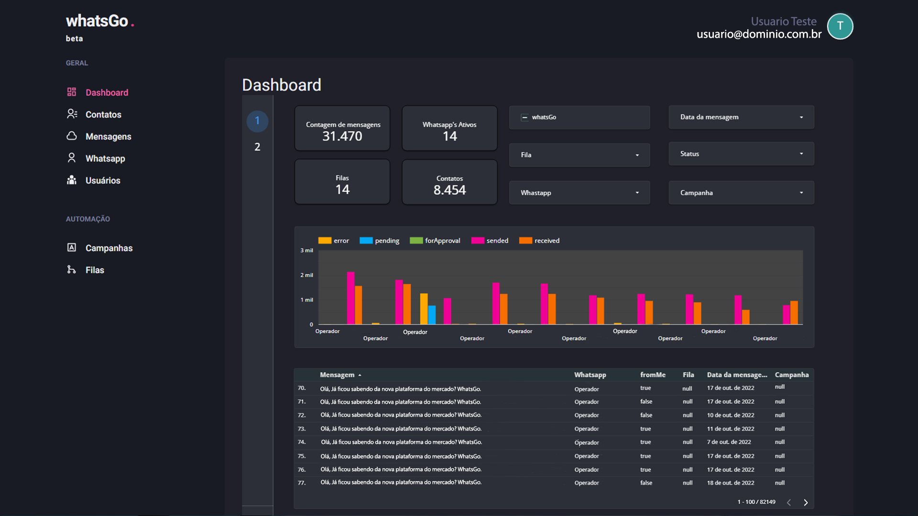
Task: Switch to dashboard page 1
Action: coord(257,121)
